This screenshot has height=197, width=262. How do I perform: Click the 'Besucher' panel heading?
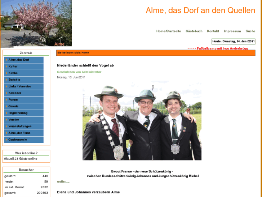[x=26, y=170]
